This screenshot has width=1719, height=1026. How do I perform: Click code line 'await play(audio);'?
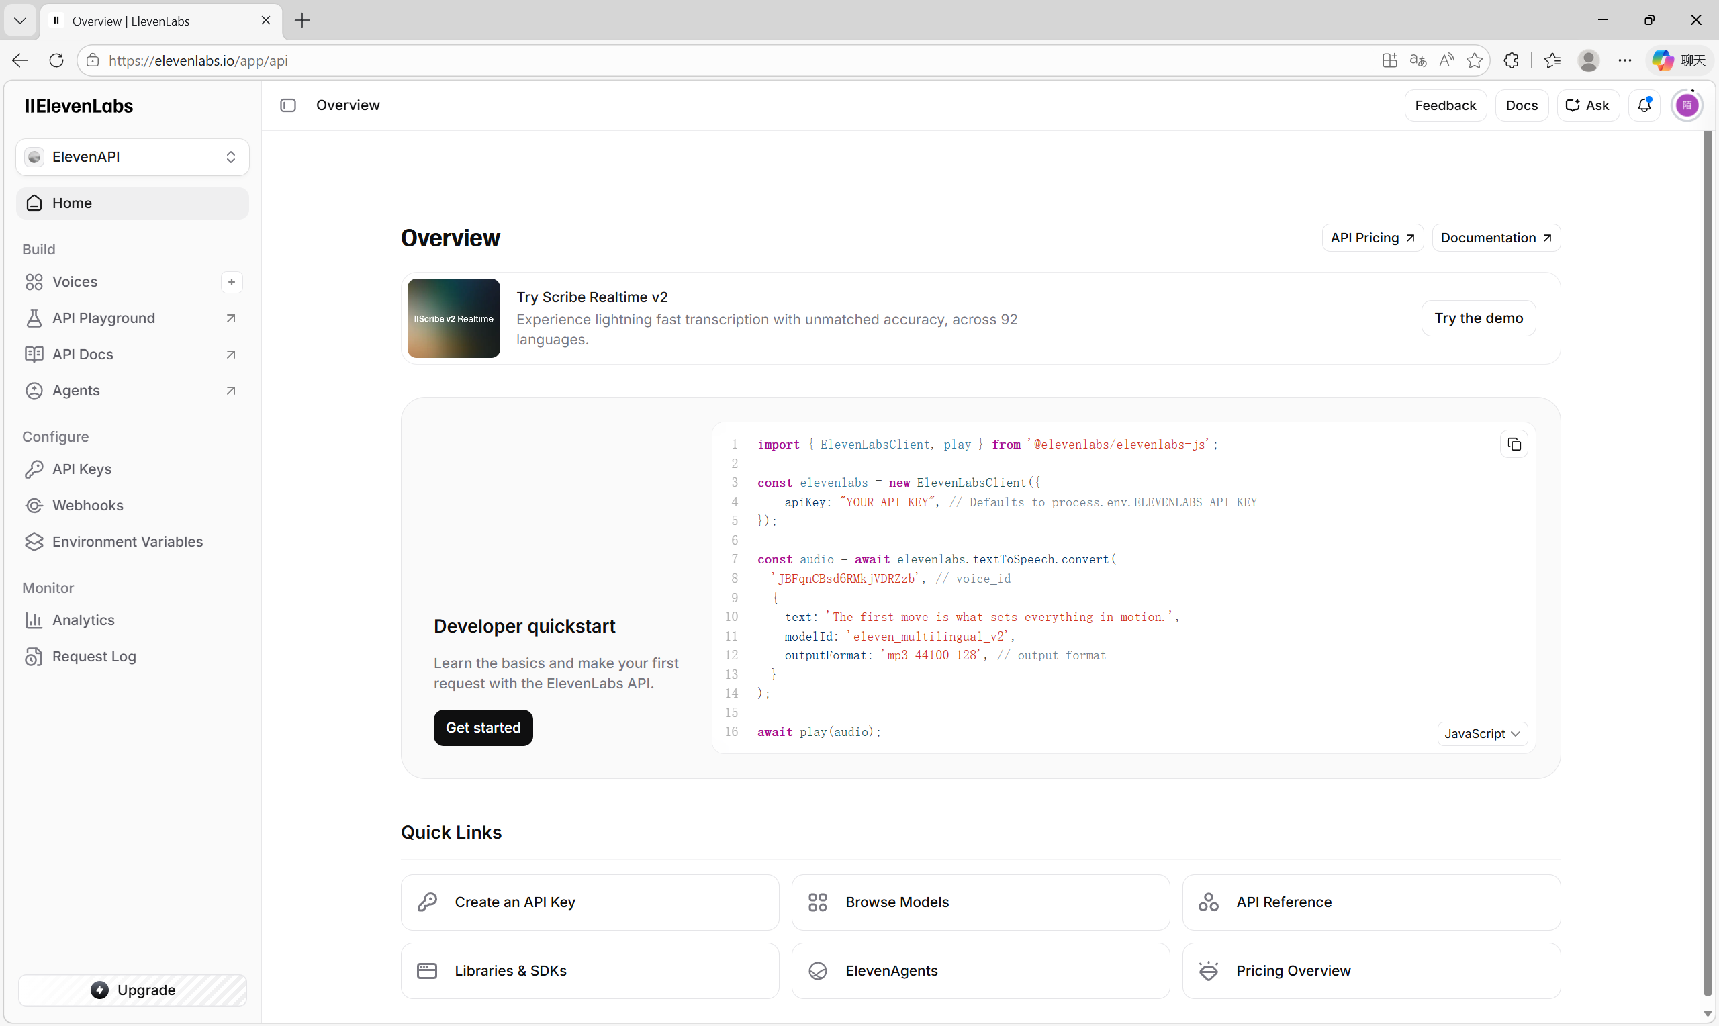coord(819,732)
